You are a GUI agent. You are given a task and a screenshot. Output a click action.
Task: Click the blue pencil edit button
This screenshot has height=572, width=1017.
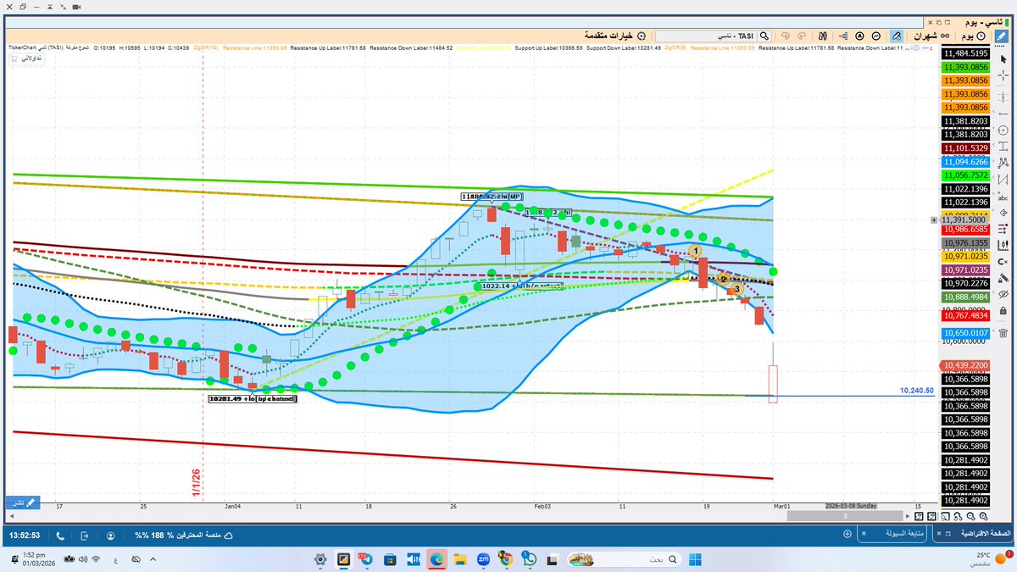[x=1003, y=36]
